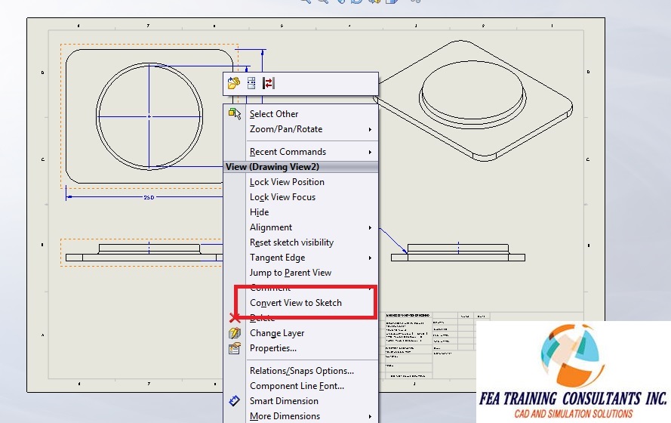Viewport: 671px width, 423px height.
Task: Click the Properties icon in context menu
Action: [x=235, y=348]
